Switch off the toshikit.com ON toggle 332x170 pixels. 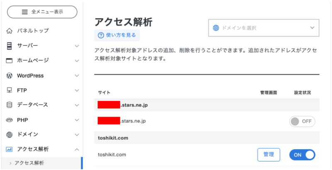tap(302, 155)
